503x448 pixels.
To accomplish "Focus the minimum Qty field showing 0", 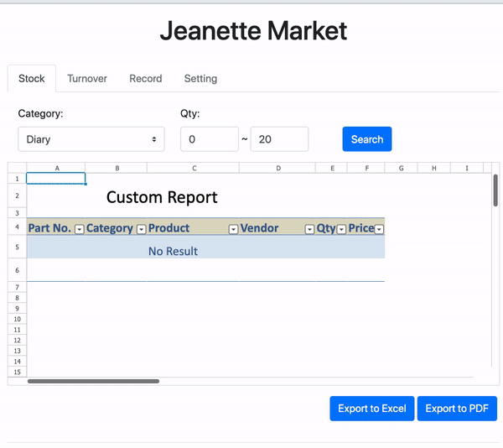I will coord(209,139).
